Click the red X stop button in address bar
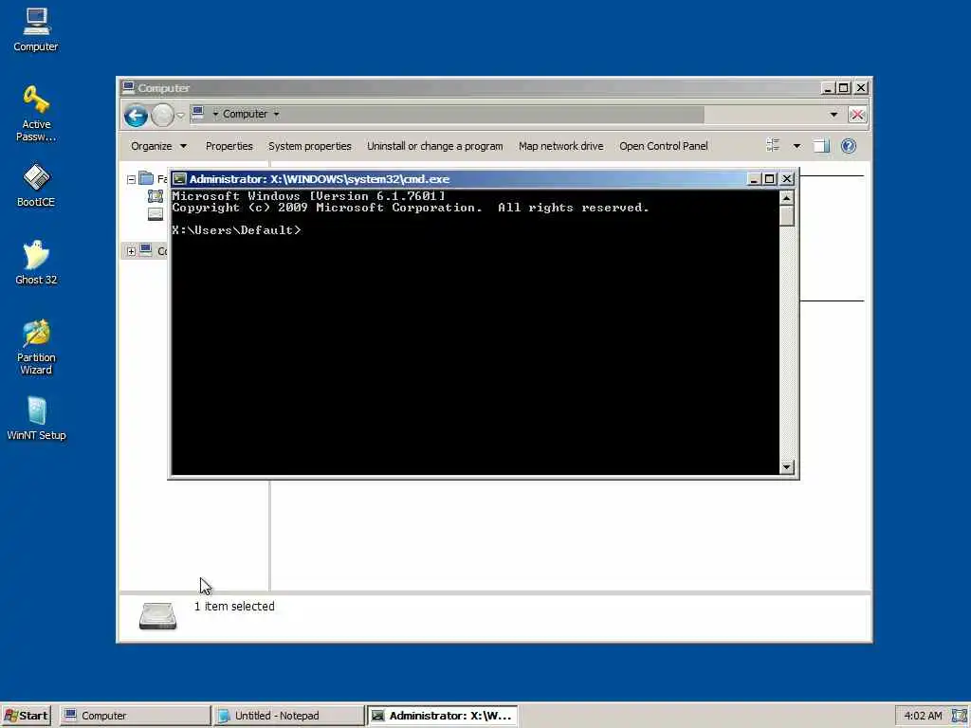The image size is (971, 728). click(857, 115)
